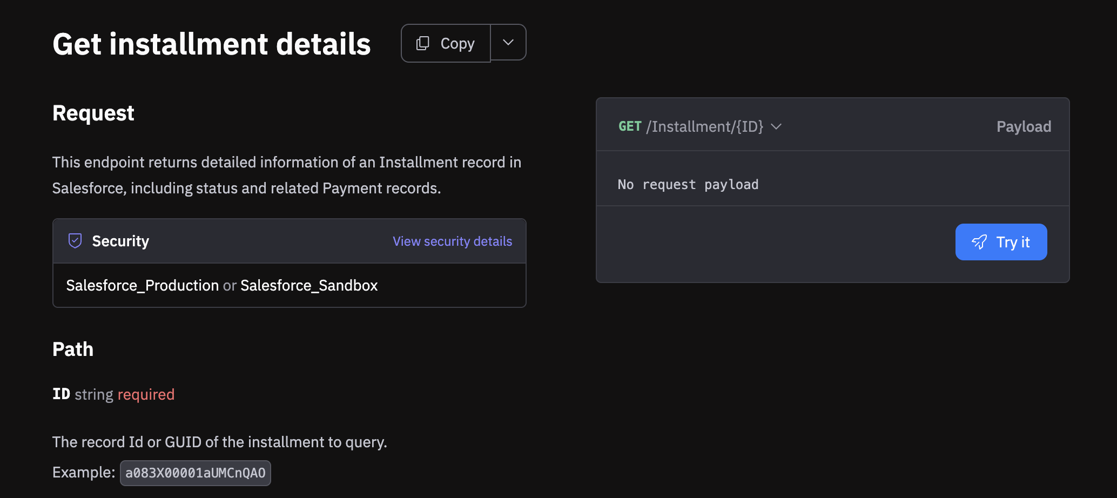Screen dimensions: 1117x498
Task: Click the Request section heading
Action: [x=93, y=113]
